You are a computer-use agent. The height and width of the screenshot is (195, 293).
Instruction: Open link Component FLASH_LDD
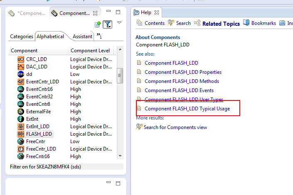tap(171, 63)
